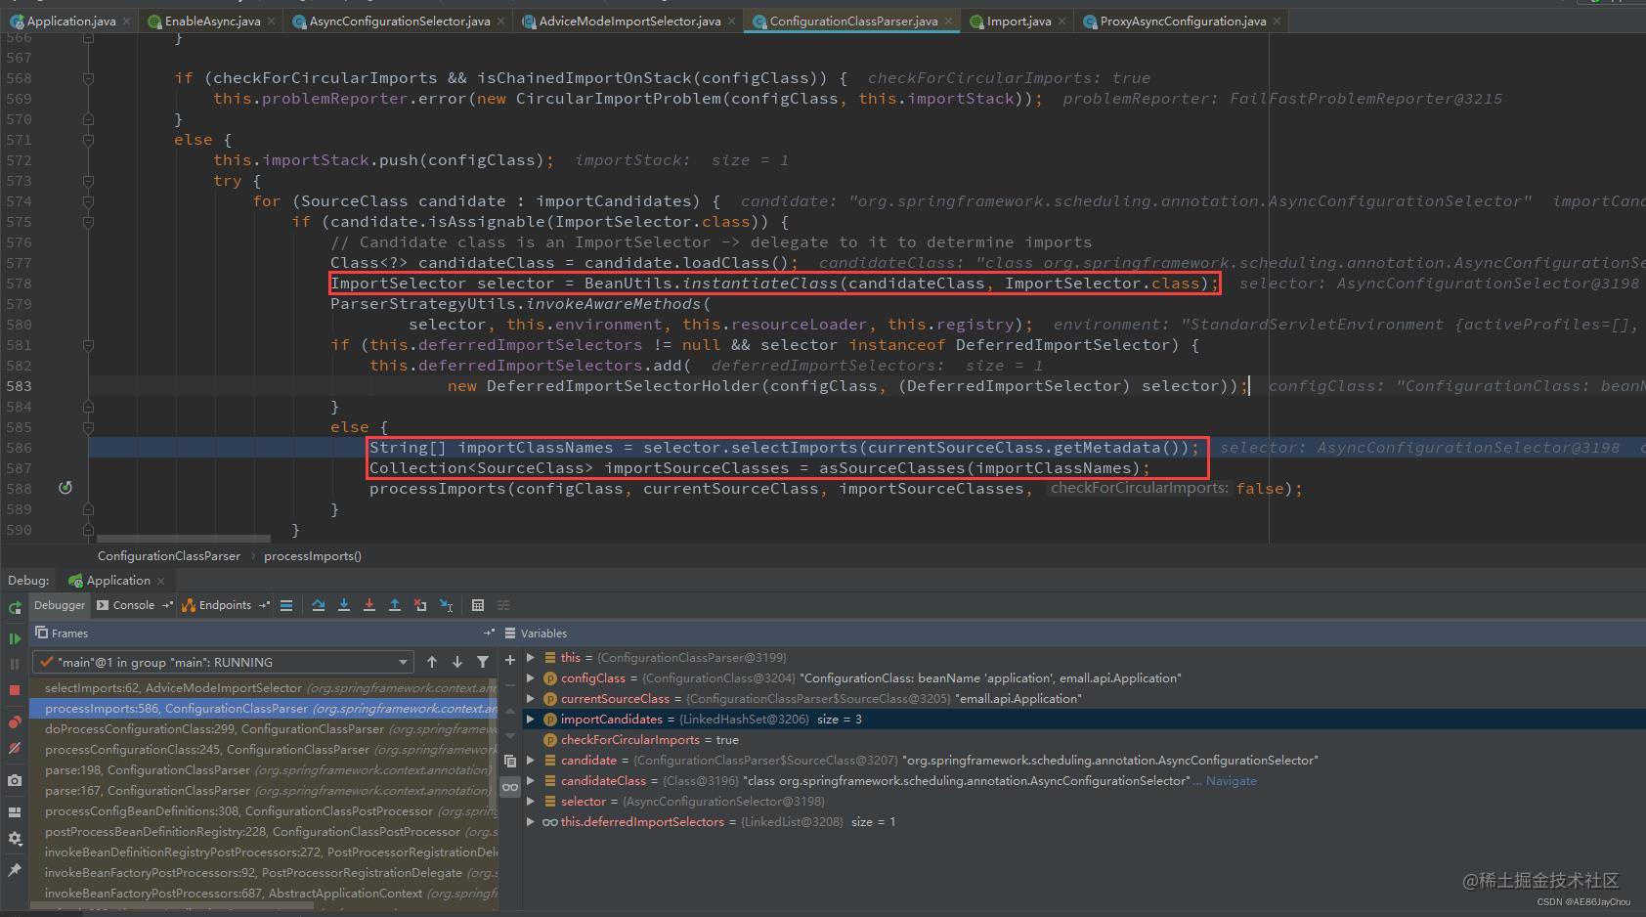
Task: Click the Step Out icon
Action: click(x=395, y=605)
